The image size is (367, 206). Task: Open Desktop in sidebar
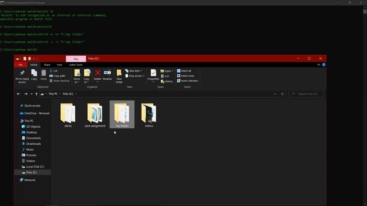click(x=29, y=132)
